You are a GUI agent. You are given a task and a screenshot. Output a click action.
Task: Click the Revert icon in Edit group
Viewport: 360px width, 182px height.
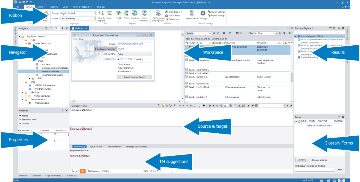point(109,15)
